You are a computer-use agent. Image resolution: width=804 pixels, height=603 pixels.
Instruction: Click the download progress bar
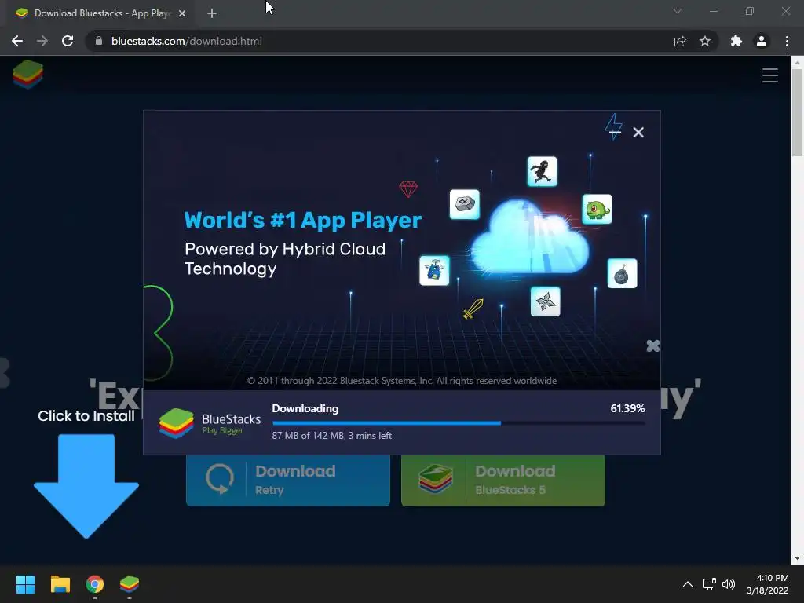click(x=459, y=423)
